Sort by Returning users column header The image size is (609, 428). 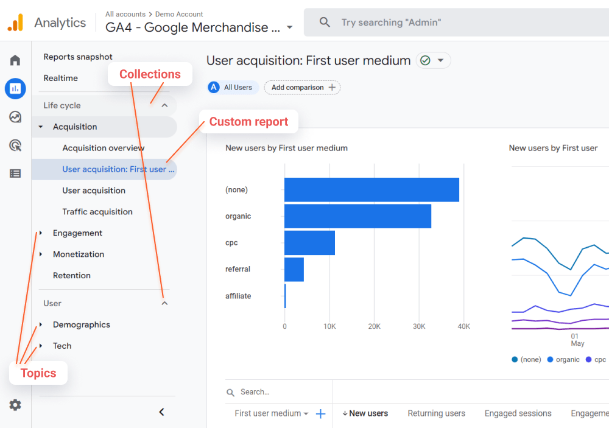coord(436,413)
